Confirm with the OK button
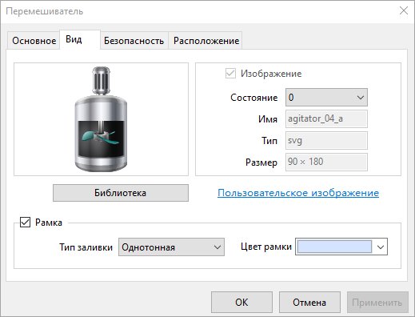The width and height of the screenshot is (415, 317). [241, 302]
